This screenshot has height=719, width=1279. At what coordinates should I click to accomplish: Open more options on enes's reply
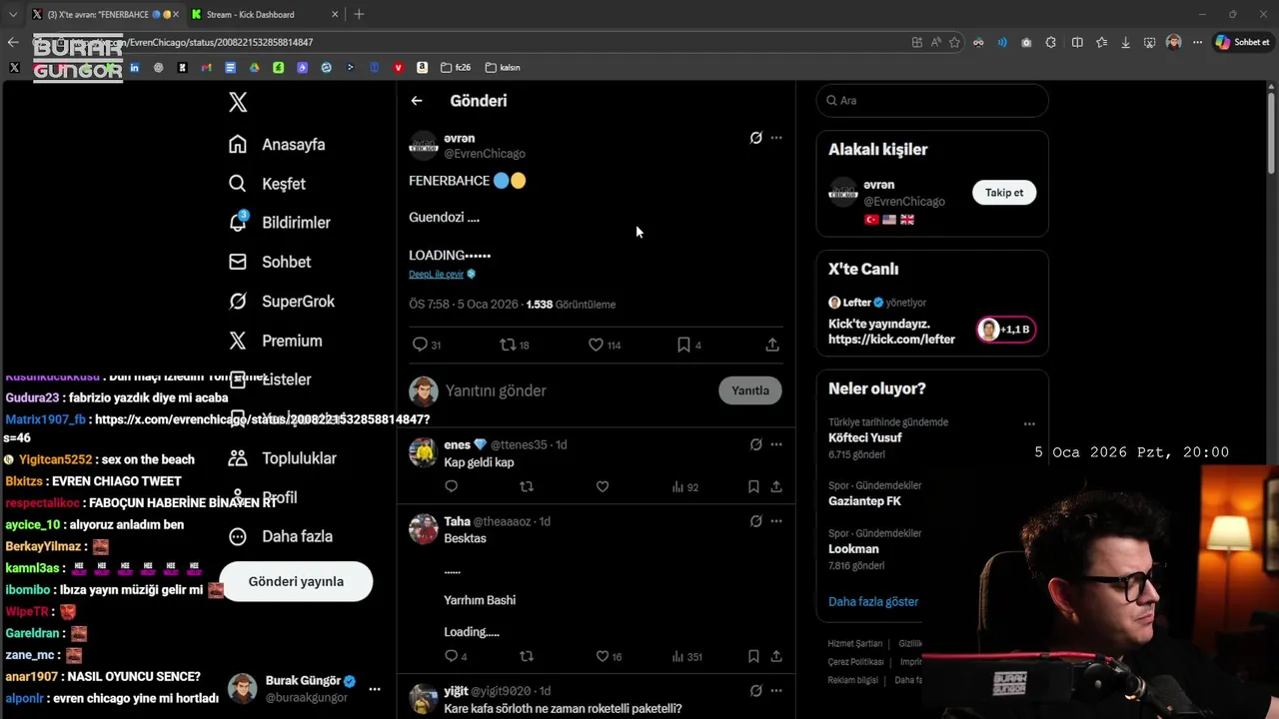776,444
